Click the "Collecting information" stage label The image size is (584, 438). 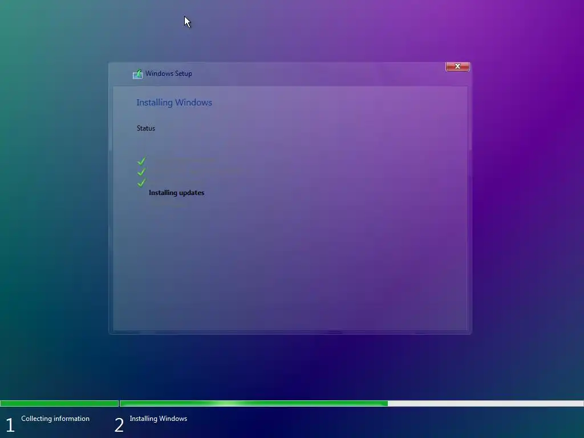(x=55, y=418)
